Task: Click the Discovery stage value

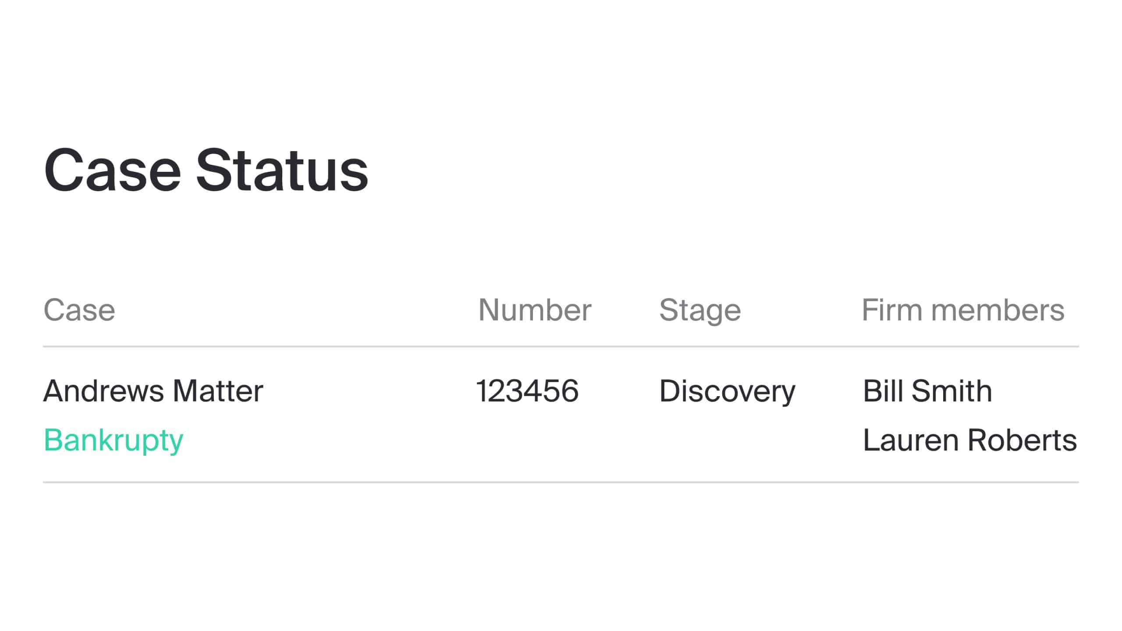Action: click(727, 392)
